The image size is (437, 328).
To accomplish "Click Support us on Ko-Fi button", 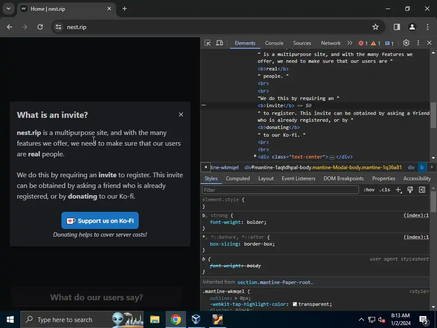I will click(x=100, y=220).
